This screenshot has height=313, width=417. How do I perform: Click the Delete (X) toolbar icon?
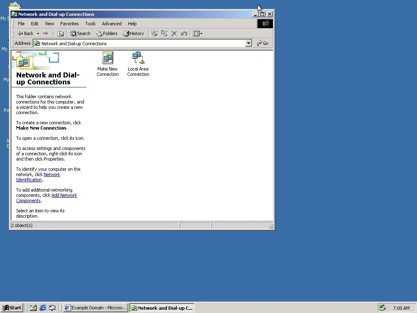point(174,33)
